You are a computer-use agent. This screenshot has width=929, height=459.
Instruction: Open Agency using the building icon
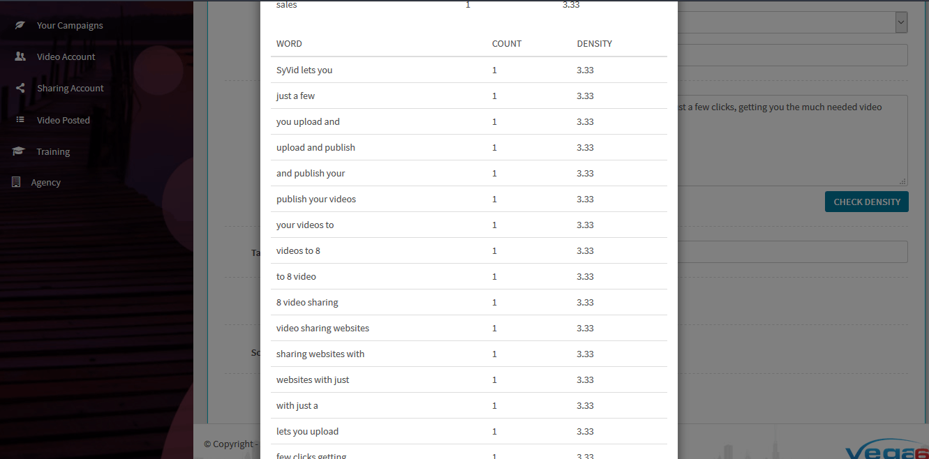(x=15, y=181)
